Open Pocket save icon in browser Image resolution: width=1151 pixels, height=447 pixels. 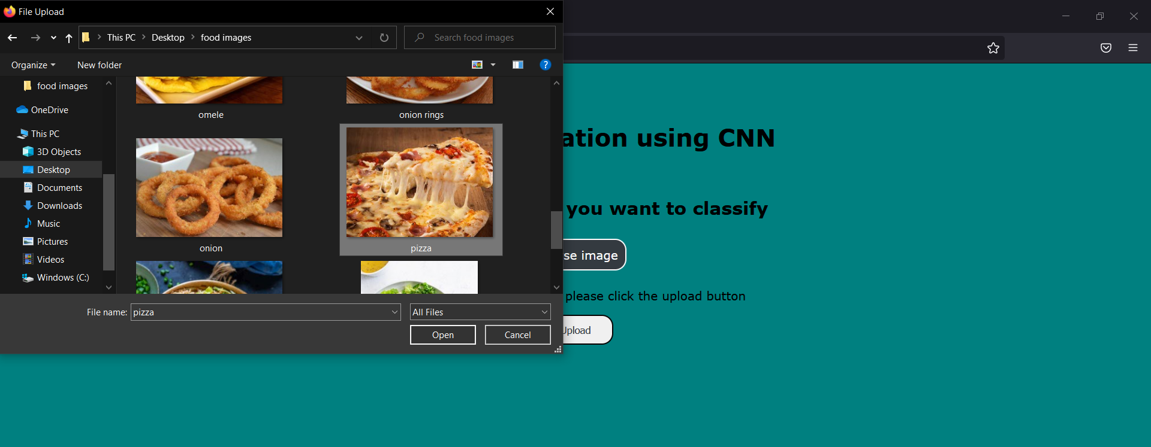(x=1106, y=48)
